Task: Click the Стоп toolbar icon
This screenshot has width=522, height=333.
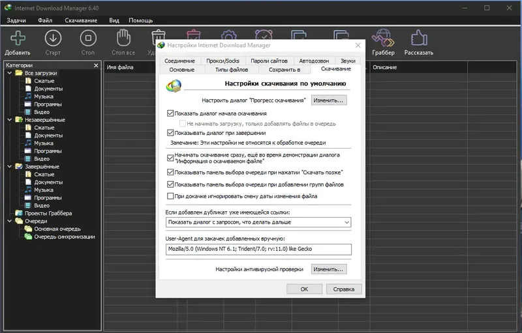Action: [88, 38]
